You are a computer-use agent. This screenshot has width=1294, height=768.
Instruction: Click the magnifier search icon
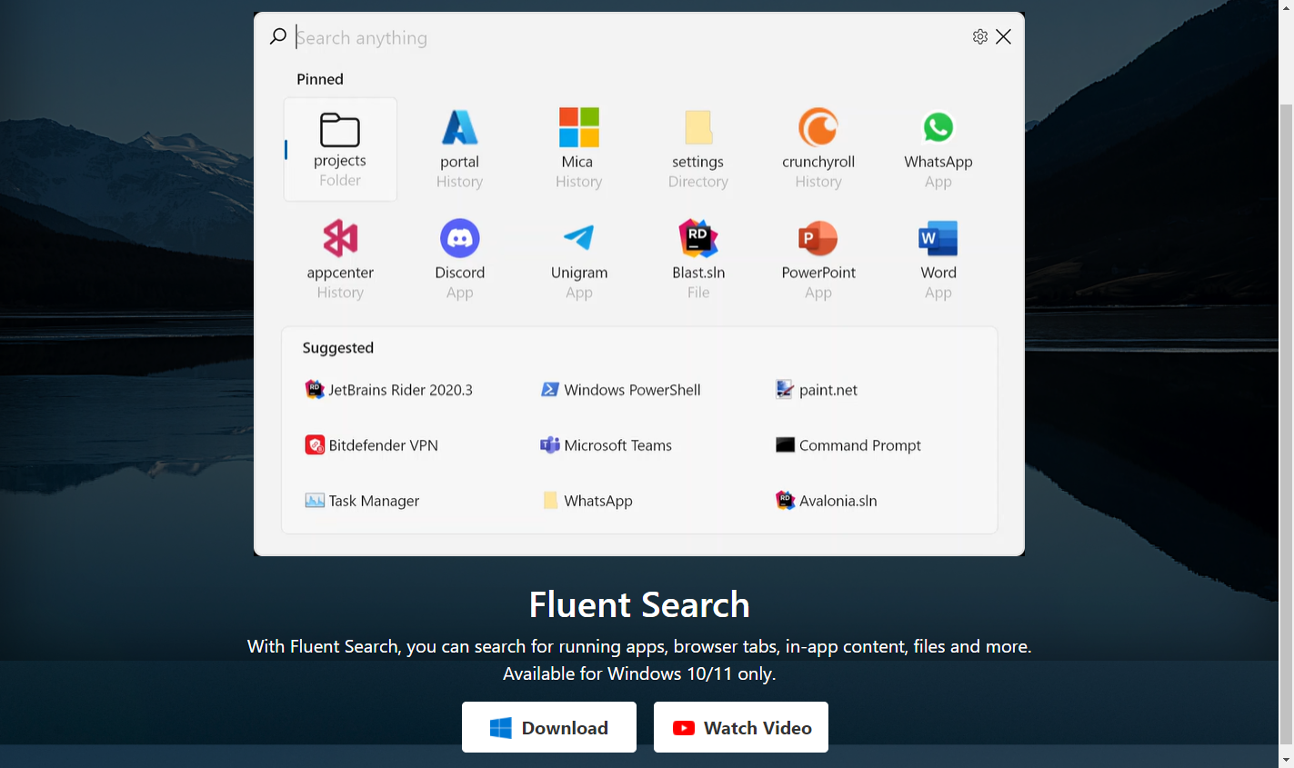(278, 36)
